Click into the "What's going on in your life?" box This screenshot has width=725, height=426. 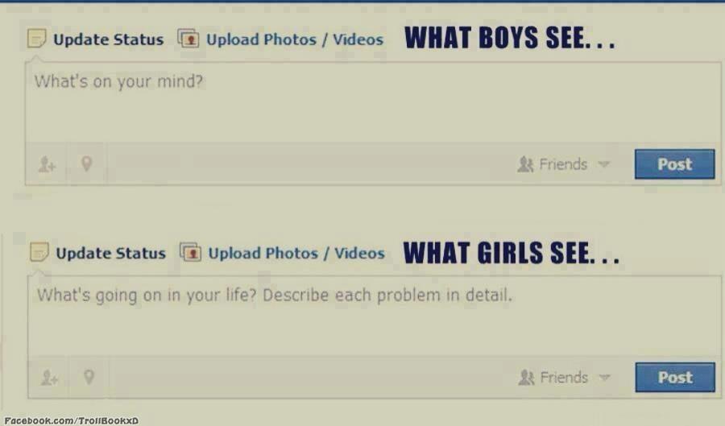pos(375,316)
